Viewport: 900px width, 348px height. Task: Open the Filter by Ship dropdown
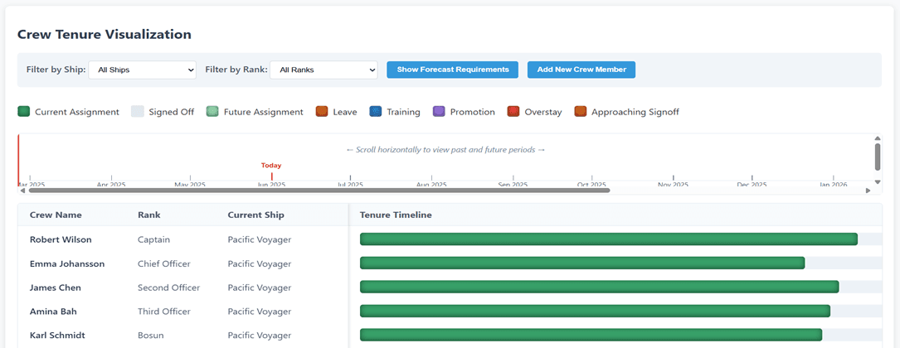[142, 70]
